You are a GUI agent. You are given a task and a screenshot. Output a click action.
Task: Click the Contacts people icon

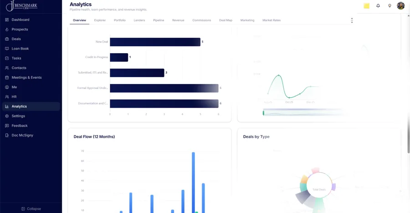tap(7, 68)
